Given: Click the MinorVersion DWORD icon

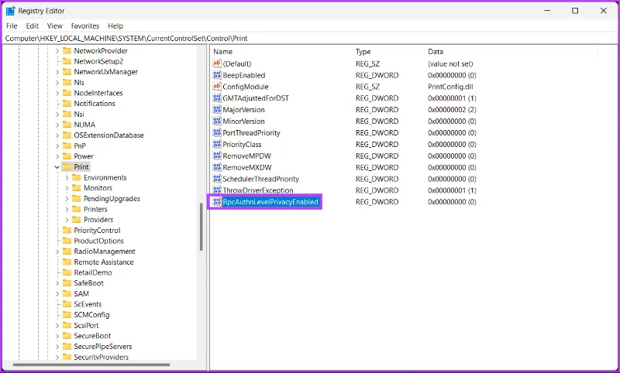Looking at the screenshot, I should click(217, 121).
